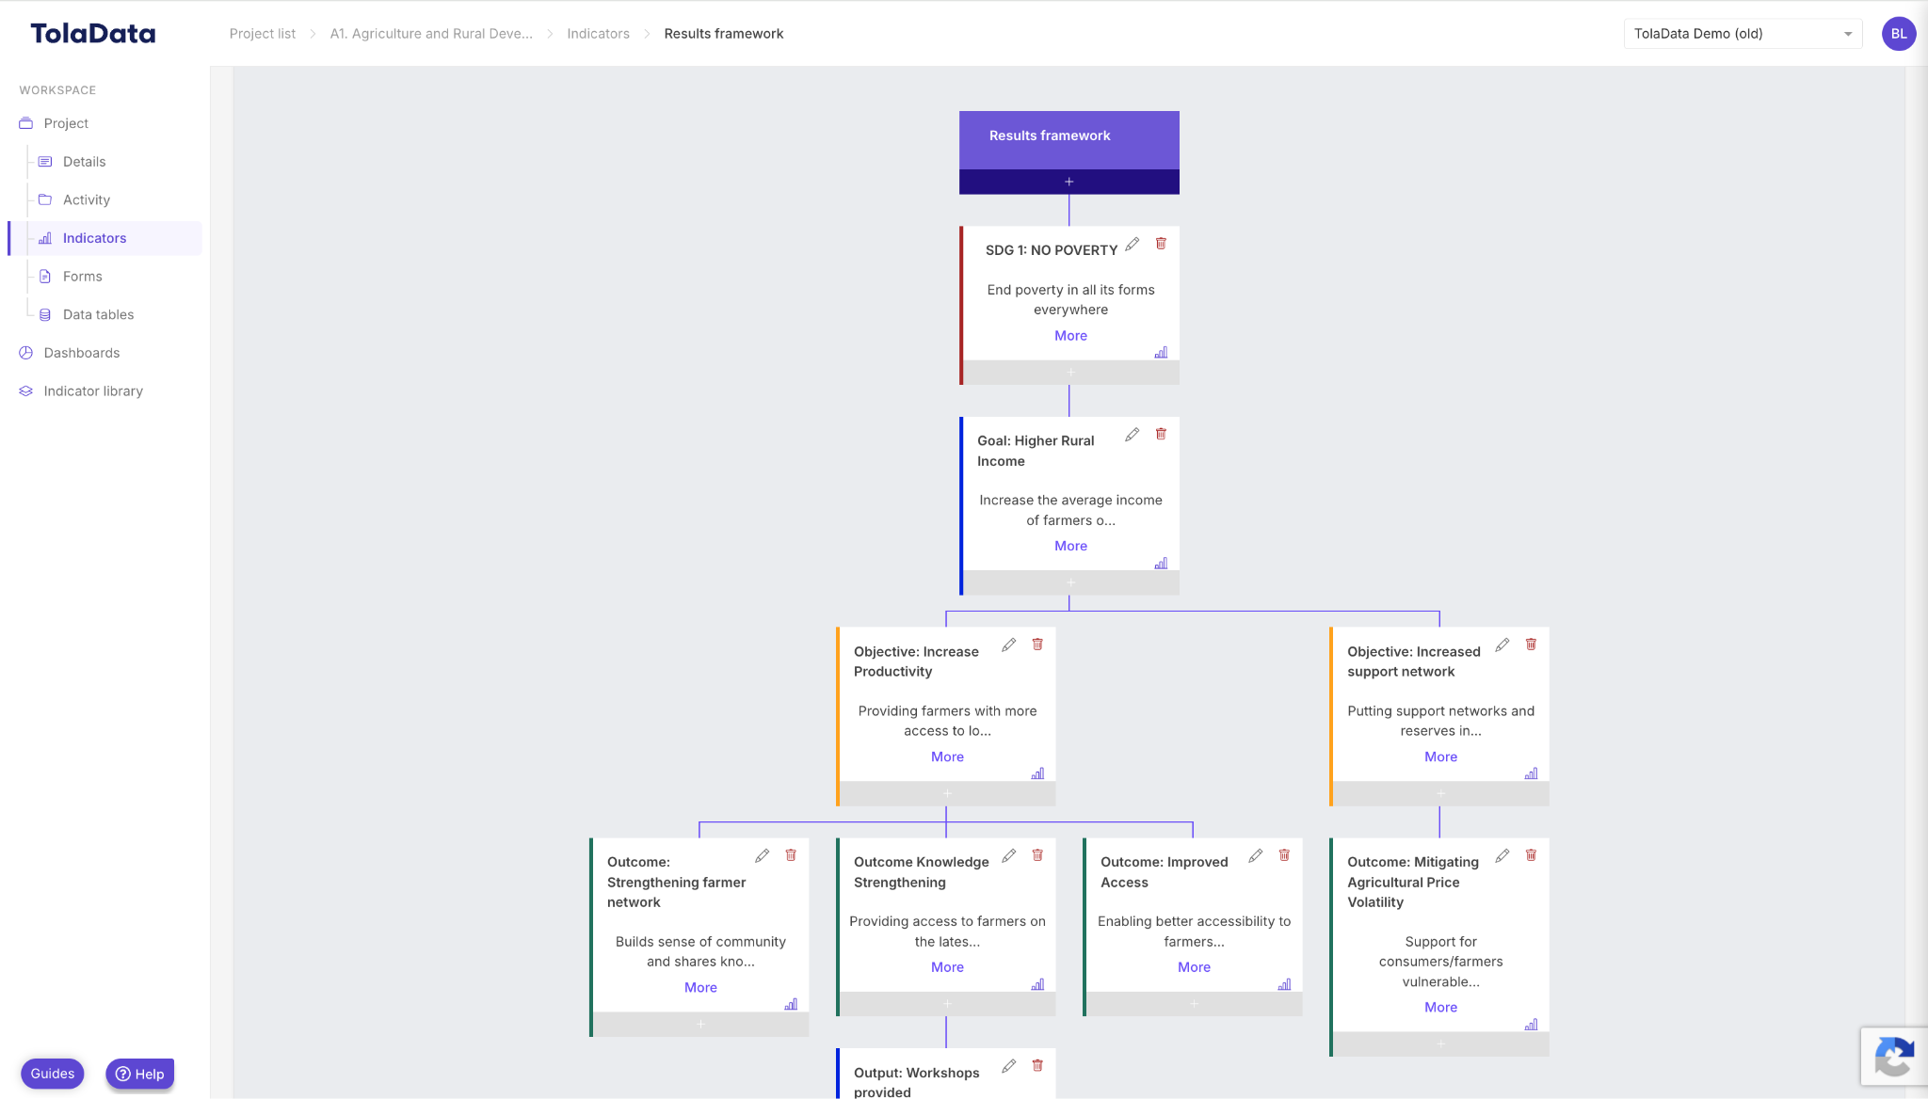
Task: Select Forms in the sidebar
Action: pos(82,277)
